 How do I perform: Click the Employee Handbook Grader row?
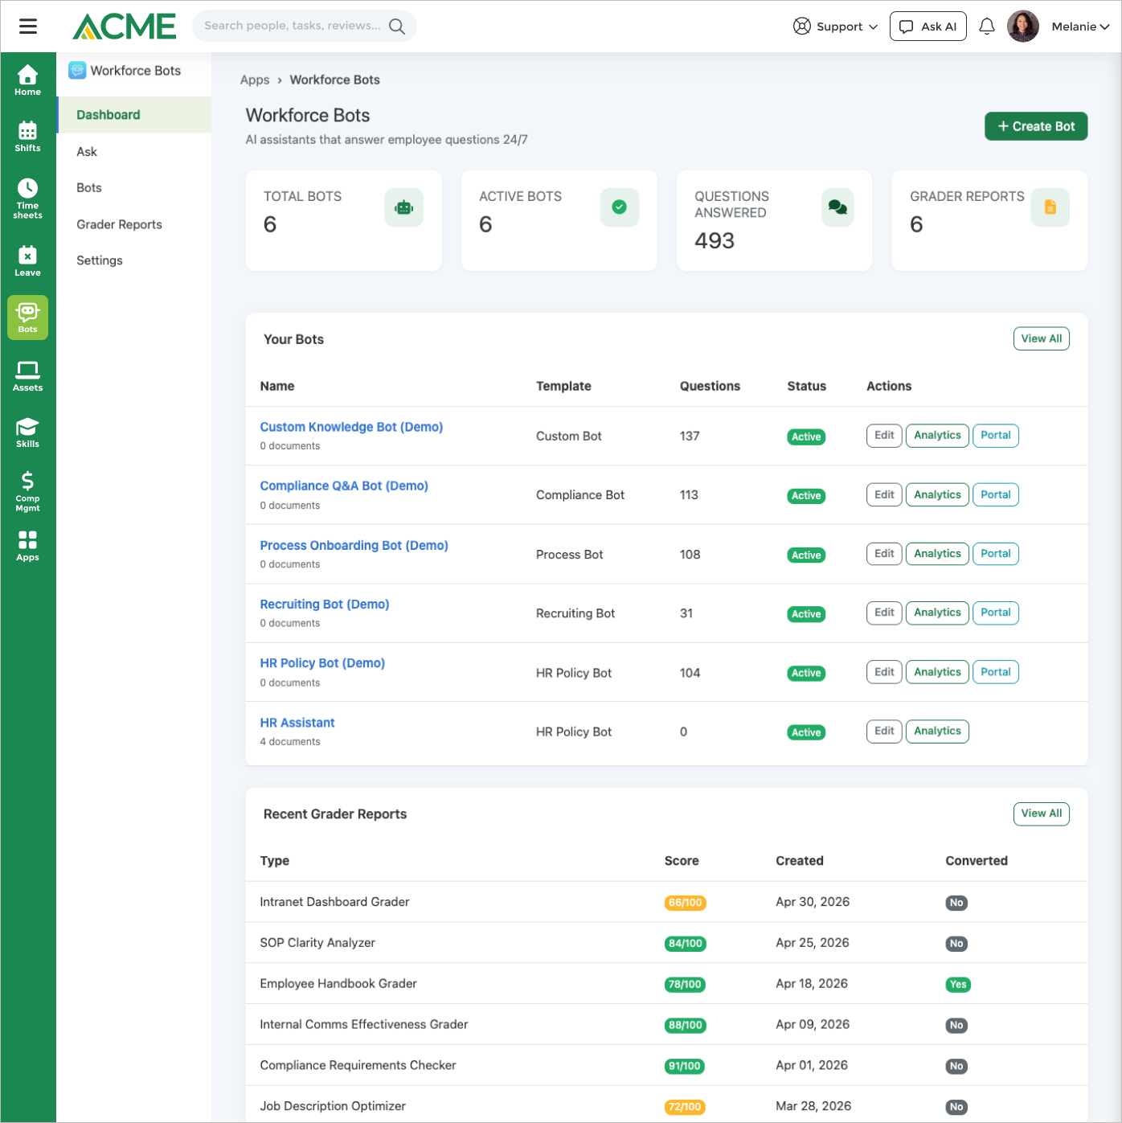pos(666,984)
